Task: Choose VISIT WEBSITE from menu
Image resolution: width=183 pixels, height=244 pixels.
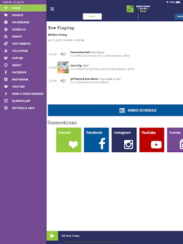Action: click(x=21, y=44)
